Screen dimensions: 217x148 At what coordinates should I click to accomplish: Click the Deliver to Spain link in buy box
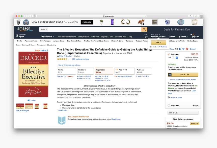pos(176,98)
